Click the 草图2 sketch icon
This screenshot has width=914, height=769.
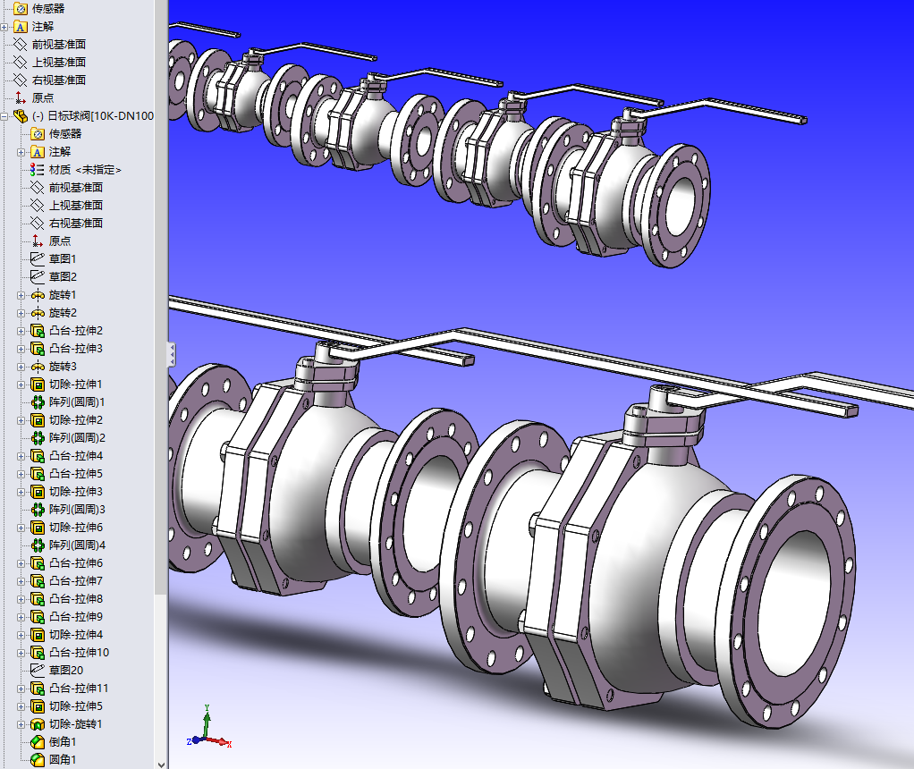point(38,277)
